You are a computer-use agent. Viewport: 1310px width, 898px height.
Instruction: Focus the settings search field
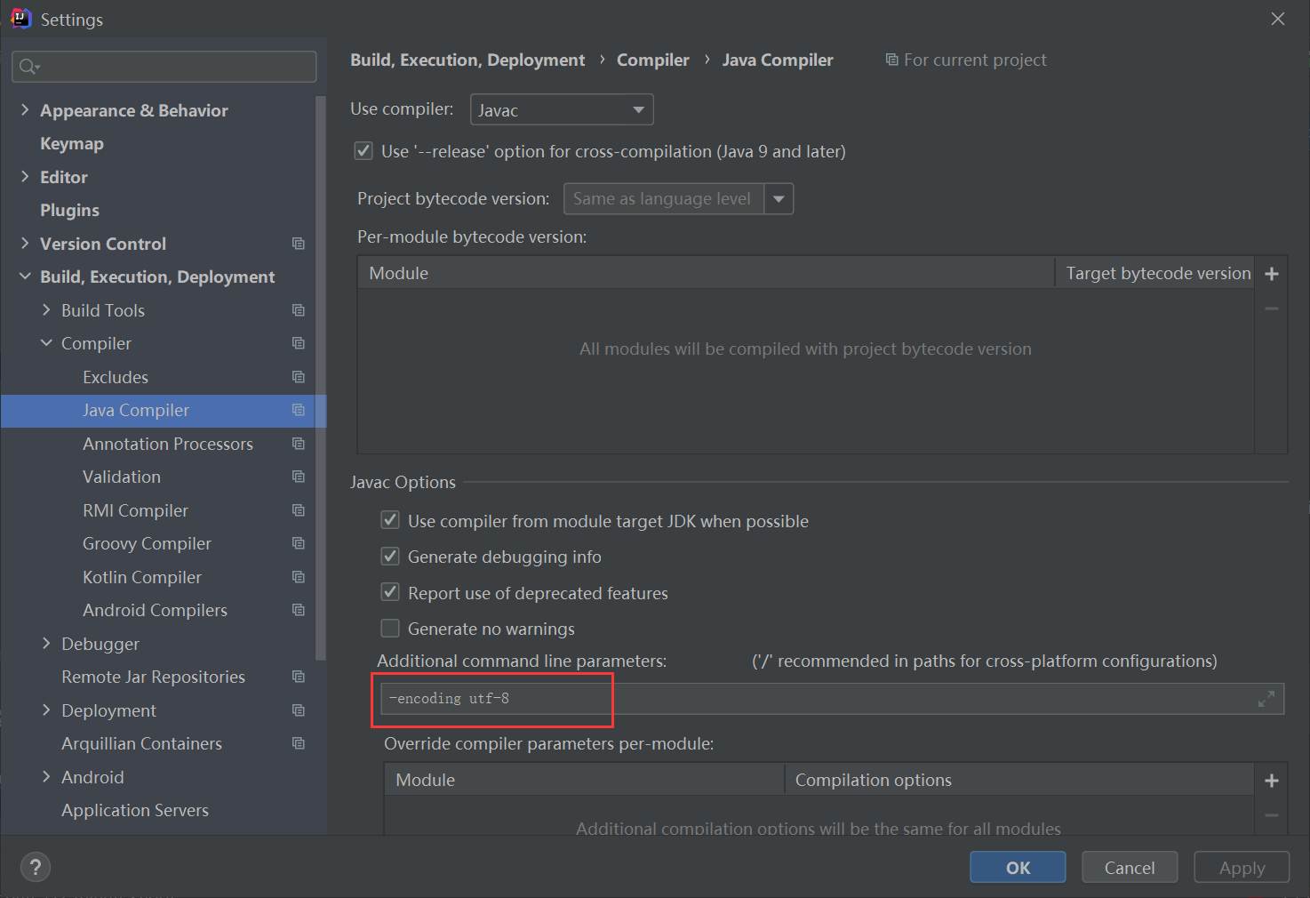click(164, 67)
